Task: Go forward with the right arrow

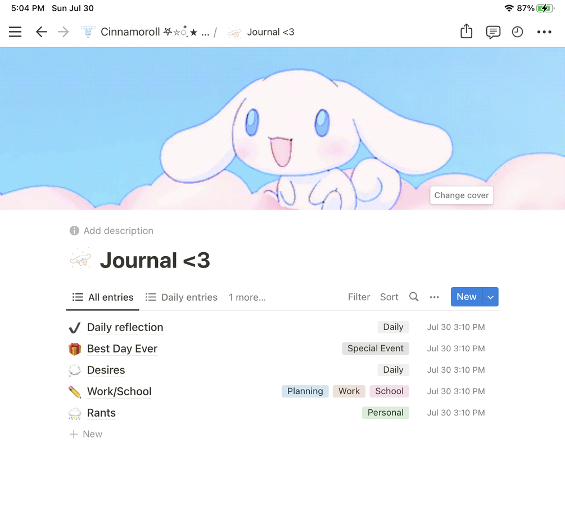Action: coord(63,32)
